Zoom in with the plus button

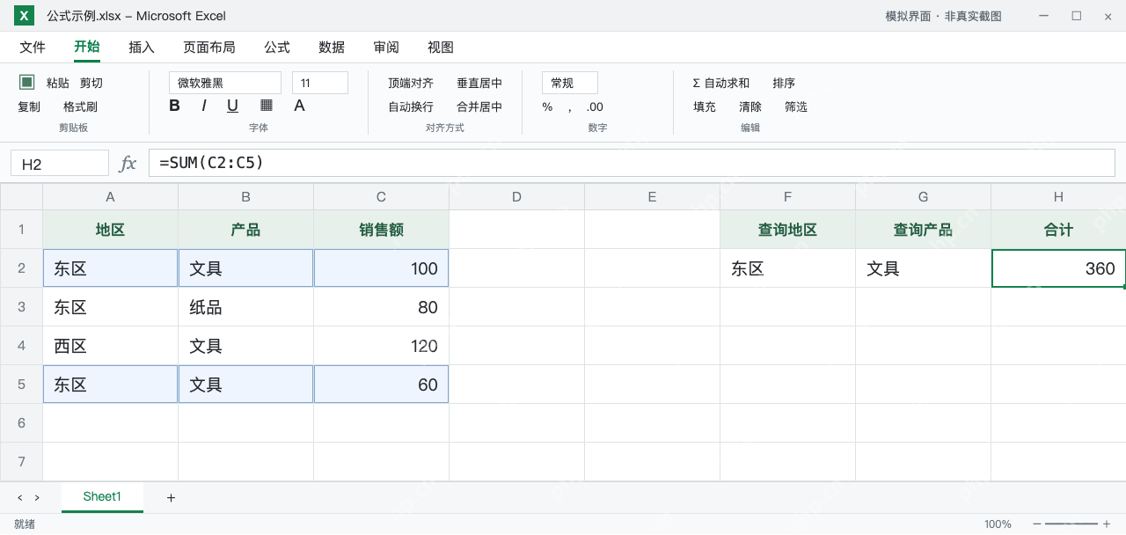pyautogui.click(x=1107, y=524)
